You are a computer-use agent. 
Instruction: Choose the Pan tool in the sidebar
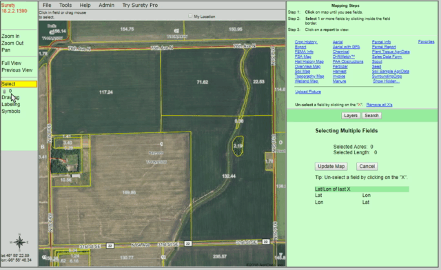pyautogui.click(x=6, y=50)
